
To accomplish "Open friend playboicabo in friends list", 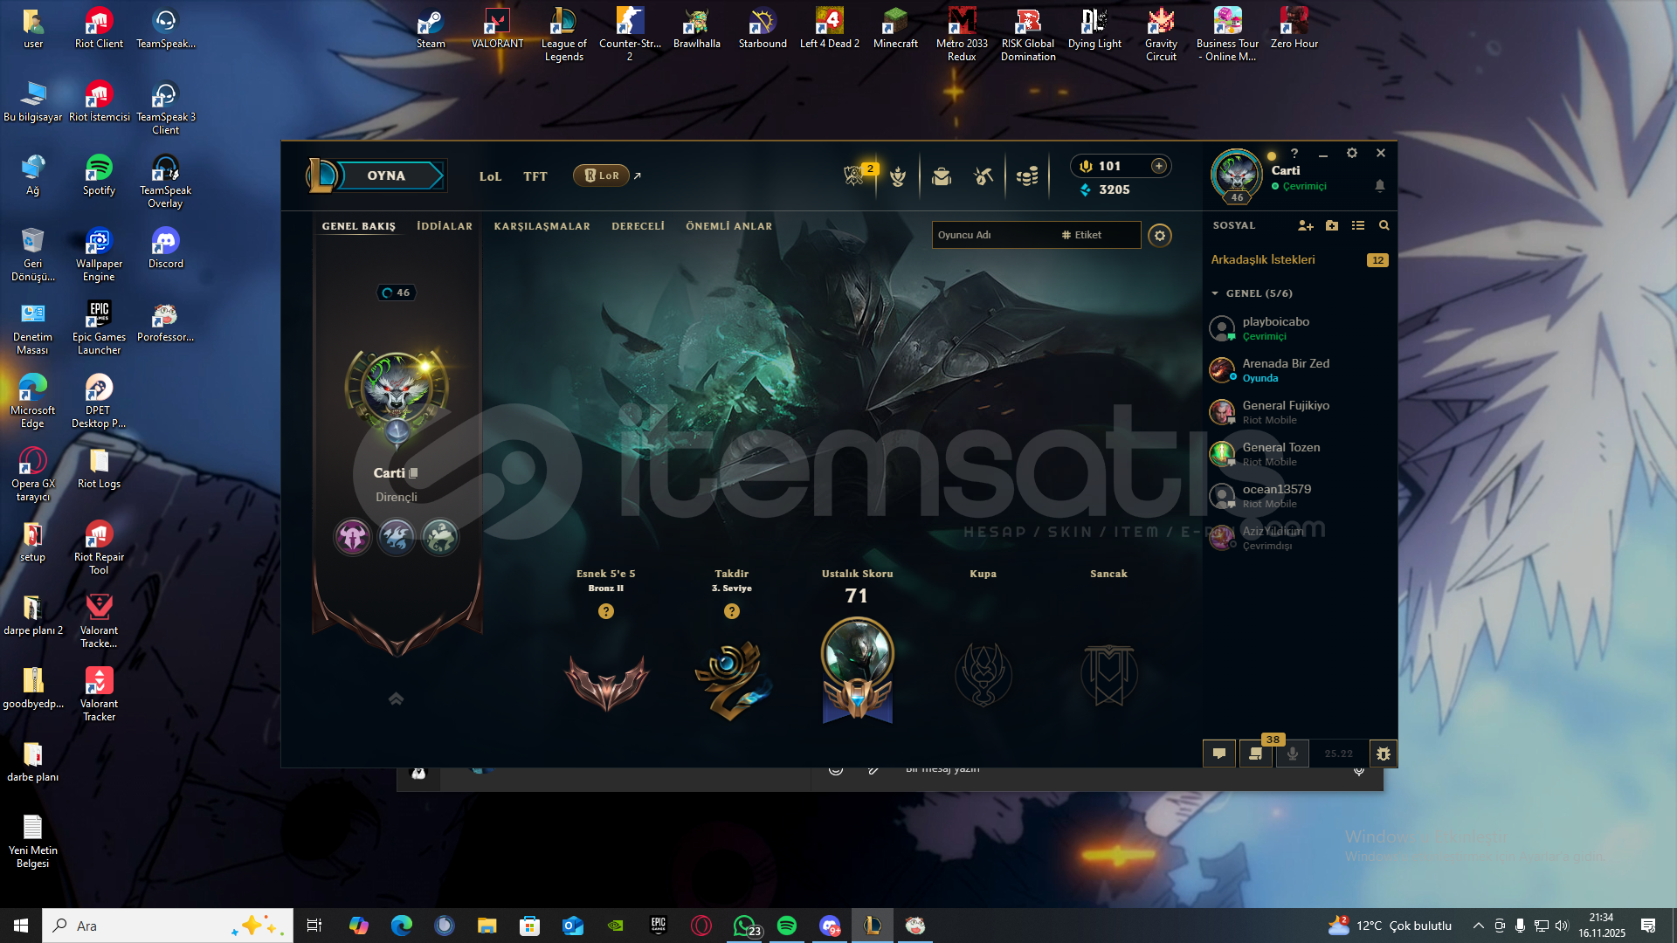I will (1275, 328).
